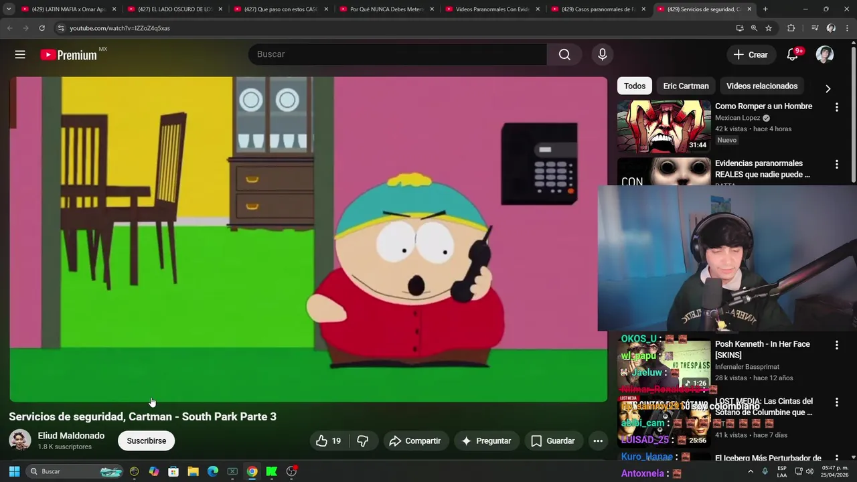Open a new browser tab

point(765,9)
